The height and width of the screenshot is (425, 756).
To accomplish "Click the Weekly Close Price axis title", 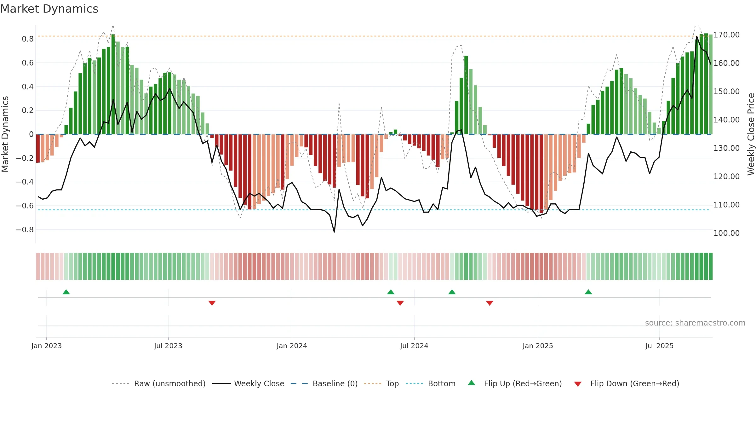I will click(x=751, y=134).
